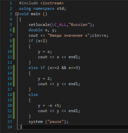Image resolution: width=128 pixels, height=133 pixels.
Task: Click the 'double' keyword on line 6
Action: (x=36, y=30)
